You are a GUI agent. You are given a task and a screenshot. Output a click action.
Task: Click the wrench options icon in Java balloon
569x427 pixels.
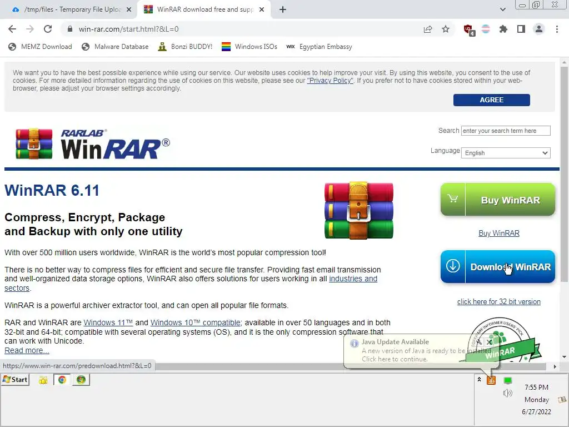[x=479, y=342]
